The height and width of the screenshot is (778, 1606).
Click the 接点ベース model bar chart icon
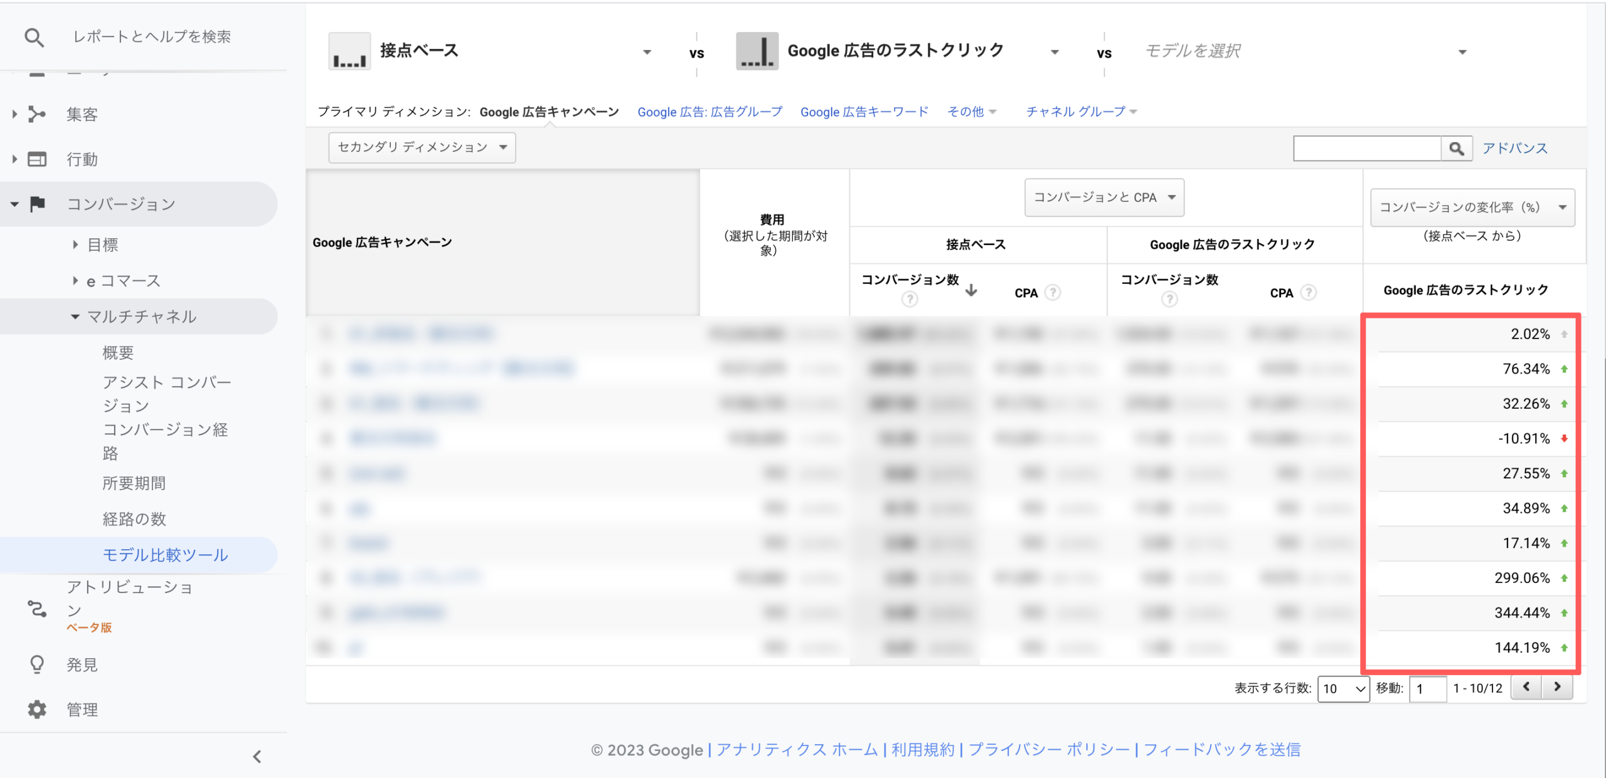tap(349, 51)
